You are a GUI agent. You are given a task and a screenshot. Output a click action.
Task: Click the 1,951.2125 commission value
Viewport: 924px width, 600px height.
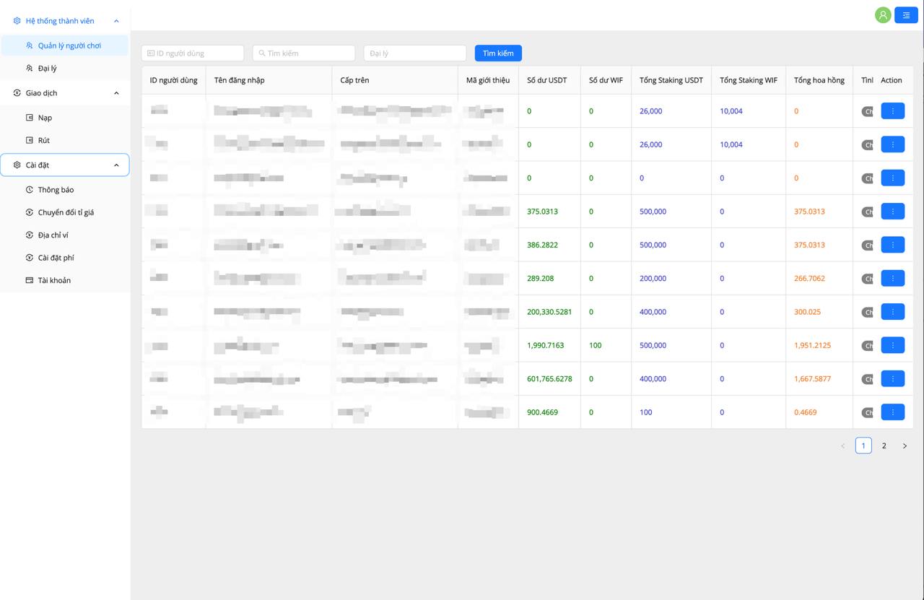click(x=812, y=345)
